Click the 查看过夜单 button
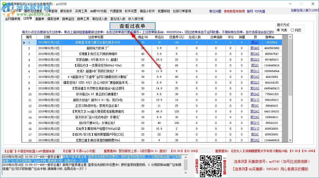 (132, 26)
